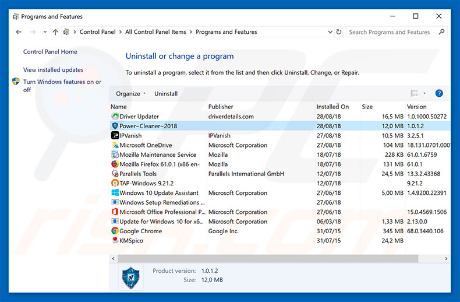The image size is (460, 302).
Task: Expand the chevron after All Control Panel Items
Action: (x=191, y=31)
